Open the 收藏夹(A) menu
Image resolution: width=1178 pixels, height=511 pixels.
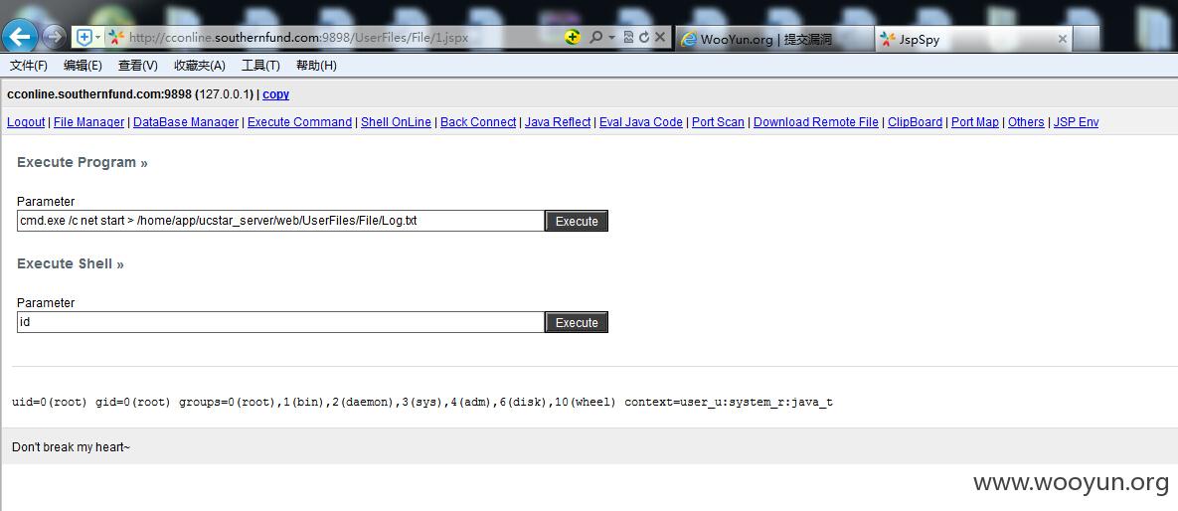200,66
